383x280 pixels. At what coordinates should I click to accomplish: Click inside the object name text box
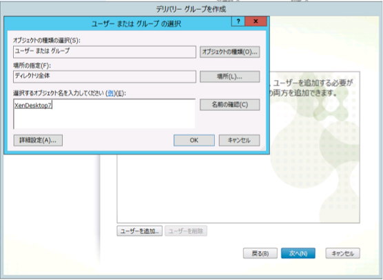pyautogui.click(x=104, y=114)
